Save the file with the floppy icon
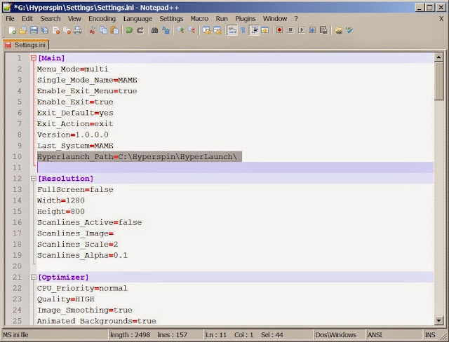Viewport: 449px width, 342px height. [x=34, y=30]
